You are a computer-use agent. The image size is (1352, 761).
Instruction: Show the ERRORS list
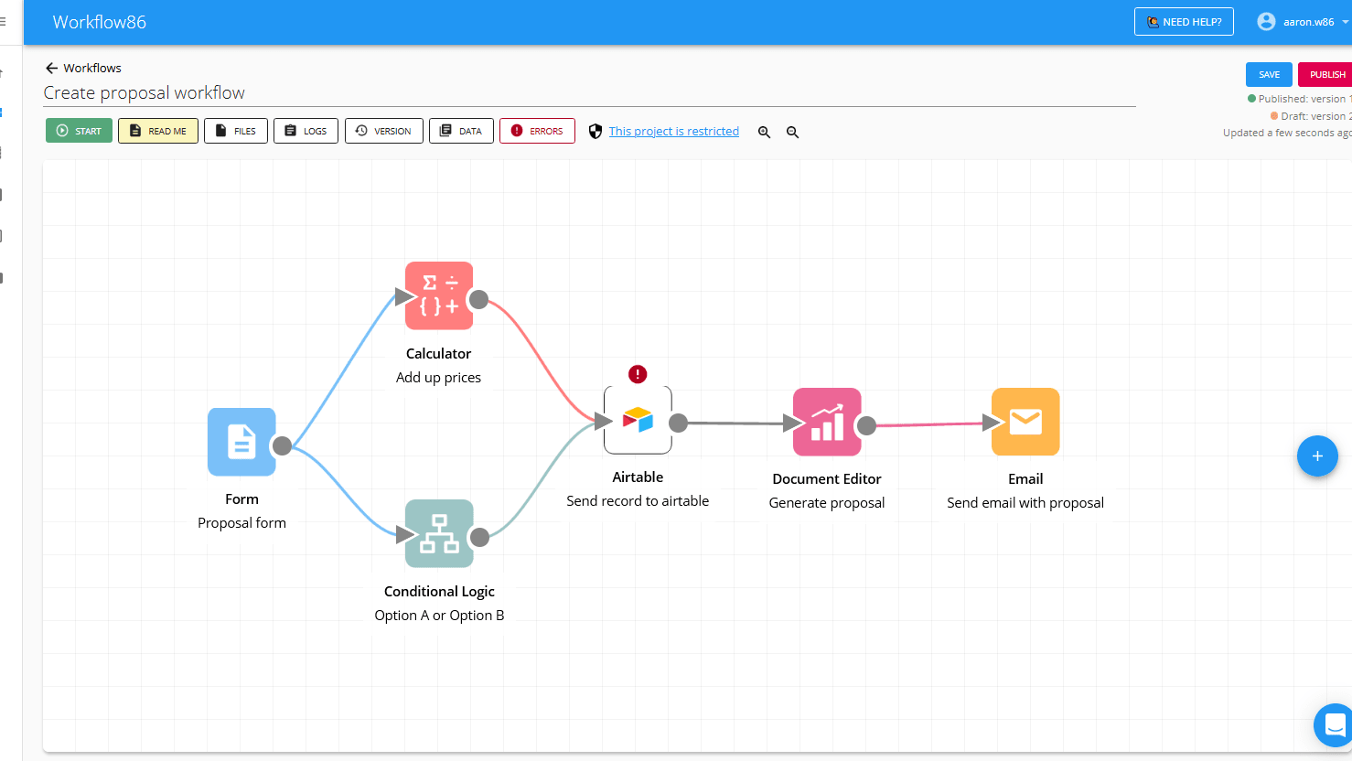537,131
